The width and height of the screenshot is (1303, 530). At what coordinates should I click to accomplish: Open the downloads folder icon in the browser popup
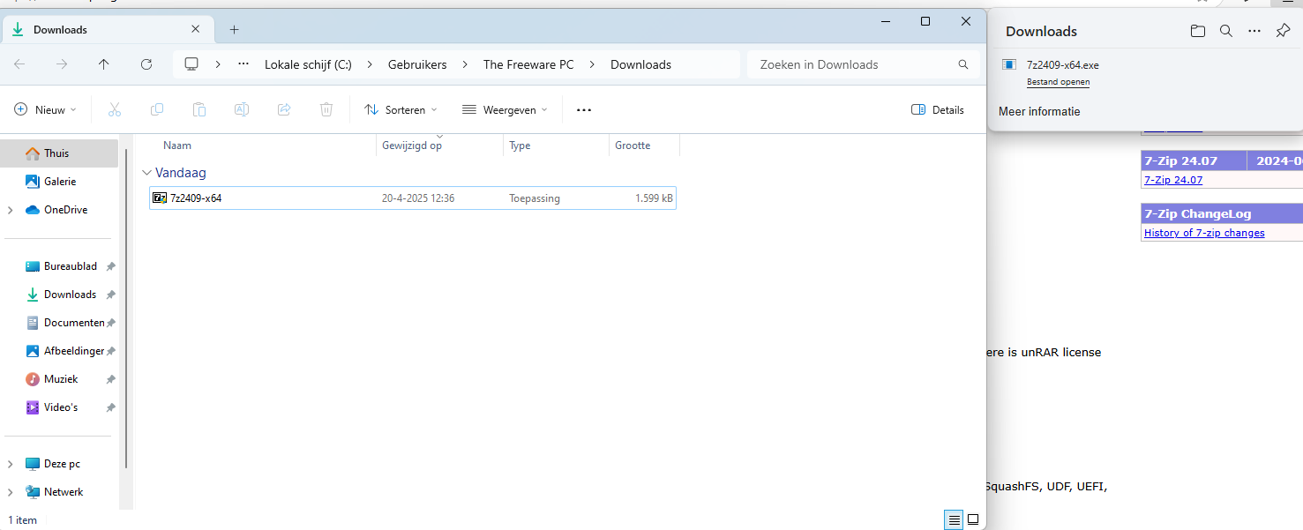[1197, 30]
